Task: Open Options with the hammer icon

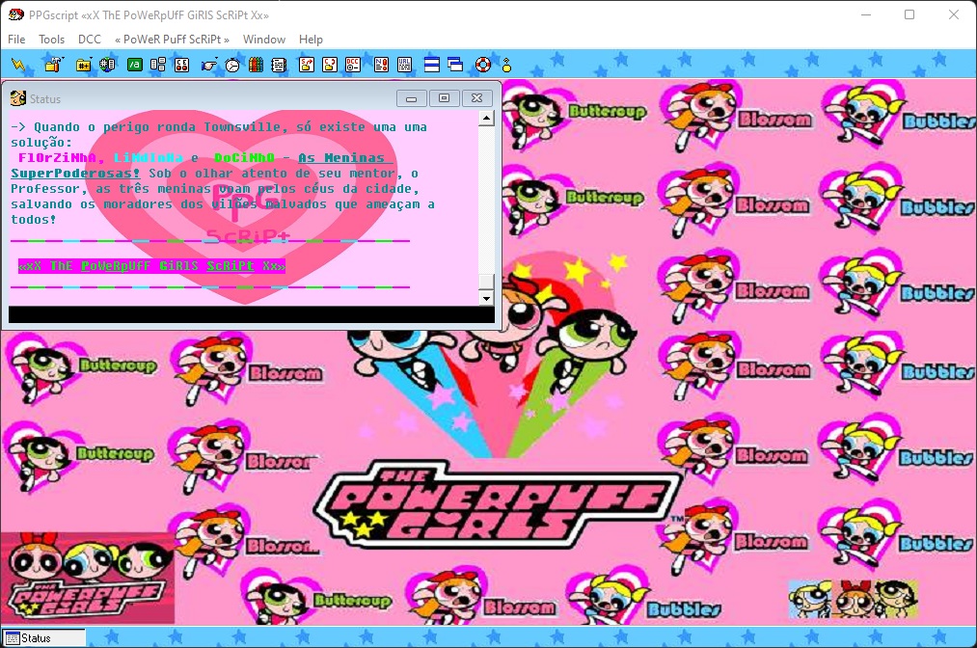Action: pos(52,65)
